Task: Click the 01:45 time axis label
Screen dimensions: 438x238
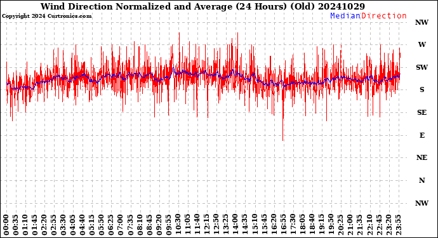Action: pos(35,225)
